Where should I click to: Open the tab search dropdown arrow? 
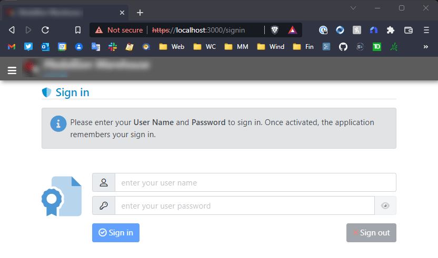353,8
